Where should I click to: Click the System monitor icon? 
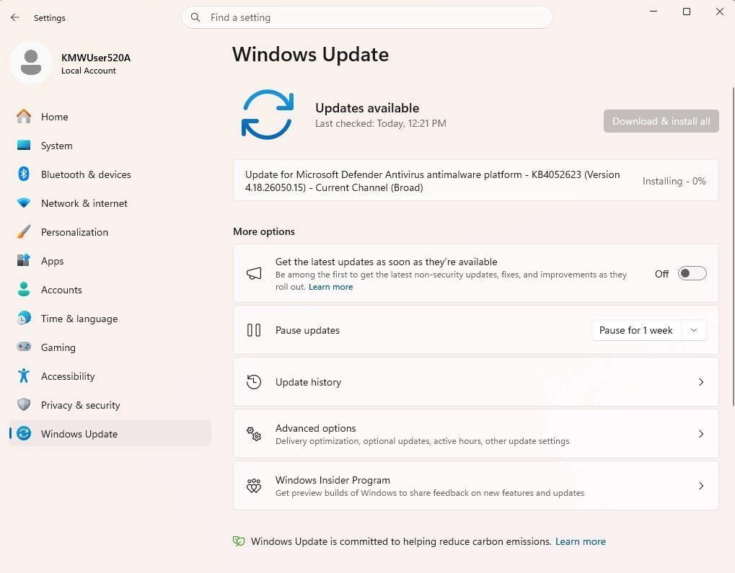(23, 146)
